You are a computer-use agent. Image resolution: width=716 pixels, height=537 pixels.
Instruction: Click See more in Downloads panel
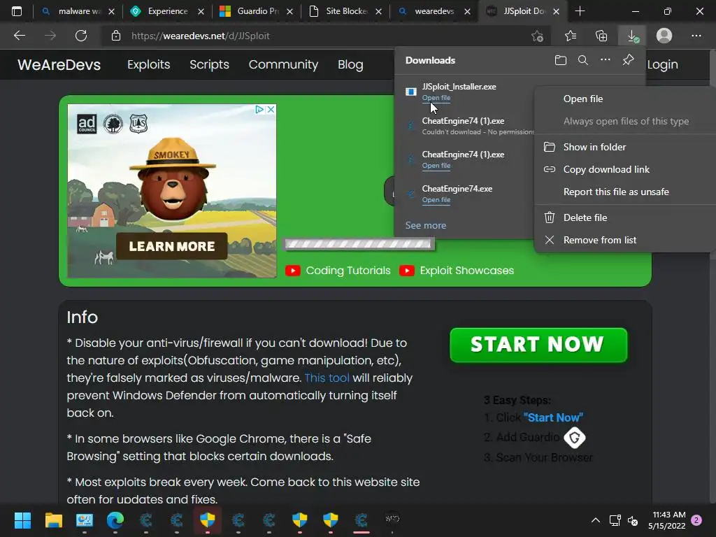tap(426, 225)
